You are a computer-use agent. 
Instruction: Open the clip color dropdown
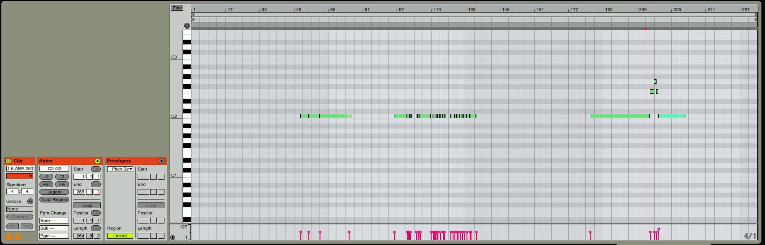(x=20, y=176)
